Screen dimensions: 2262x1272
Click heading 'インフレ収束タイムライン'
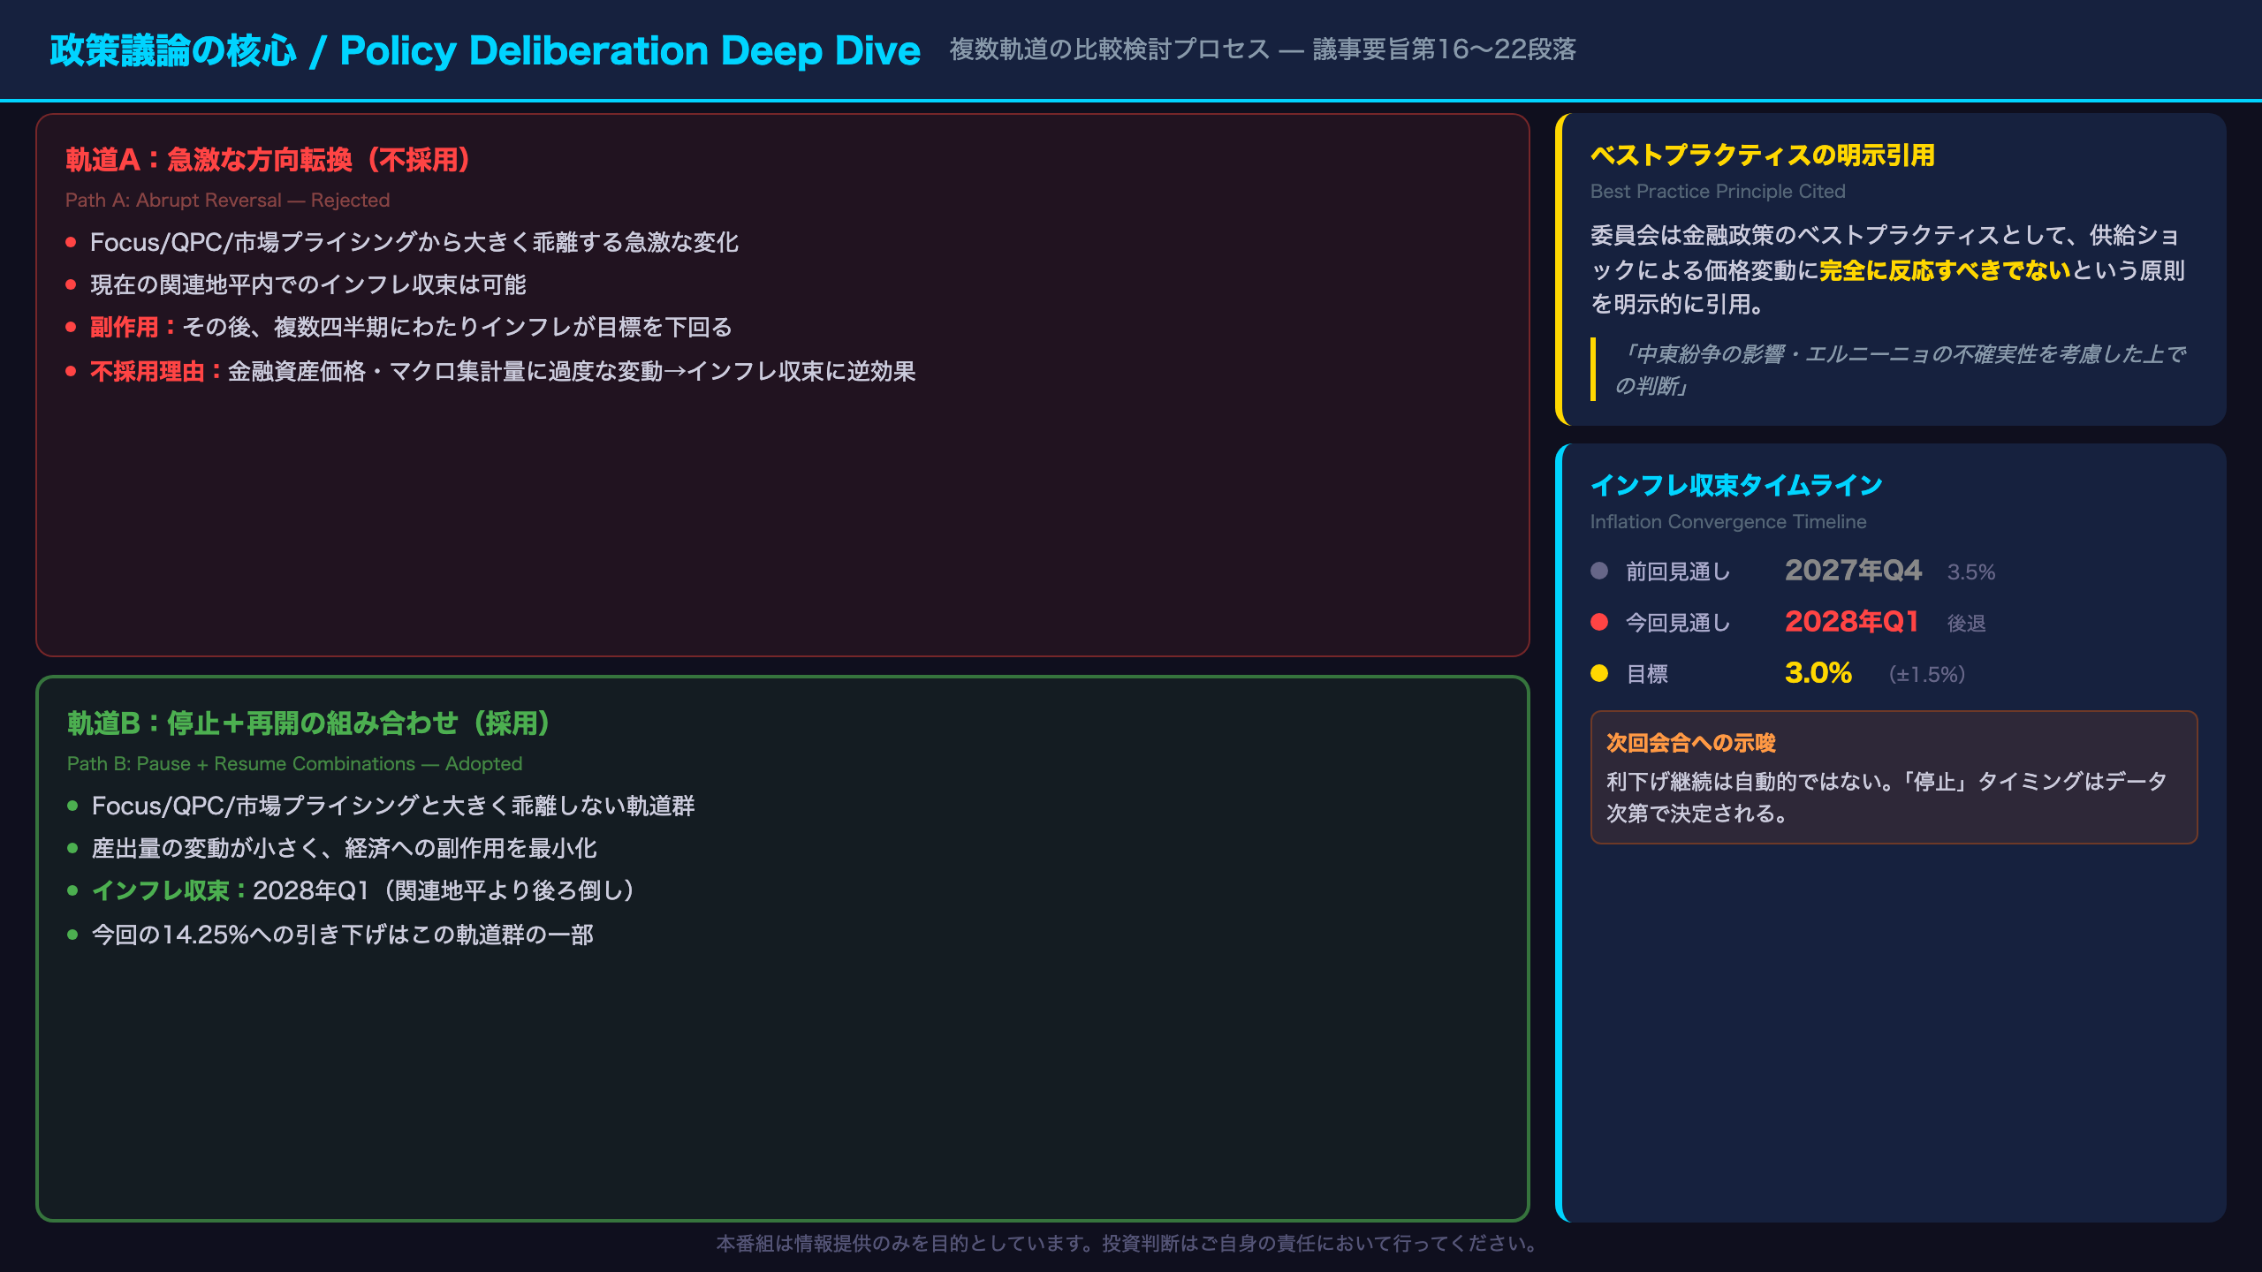(1736, 486)
